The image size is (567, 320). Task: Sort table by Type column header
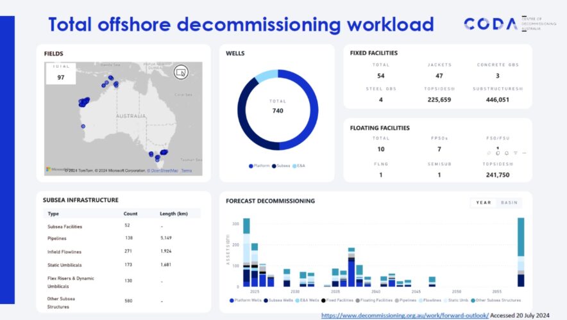point(53,214)
